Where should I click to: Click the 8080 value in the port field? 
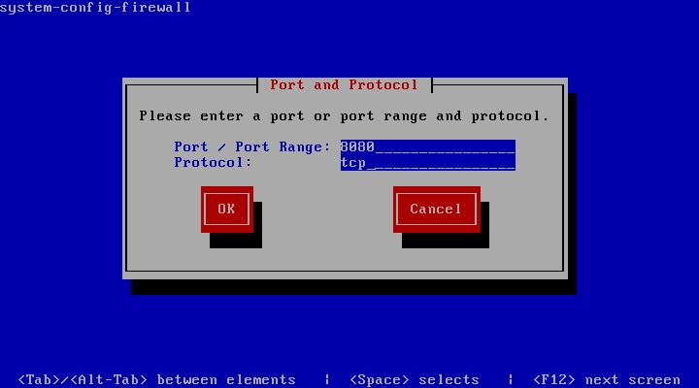(x=357, y=146)
